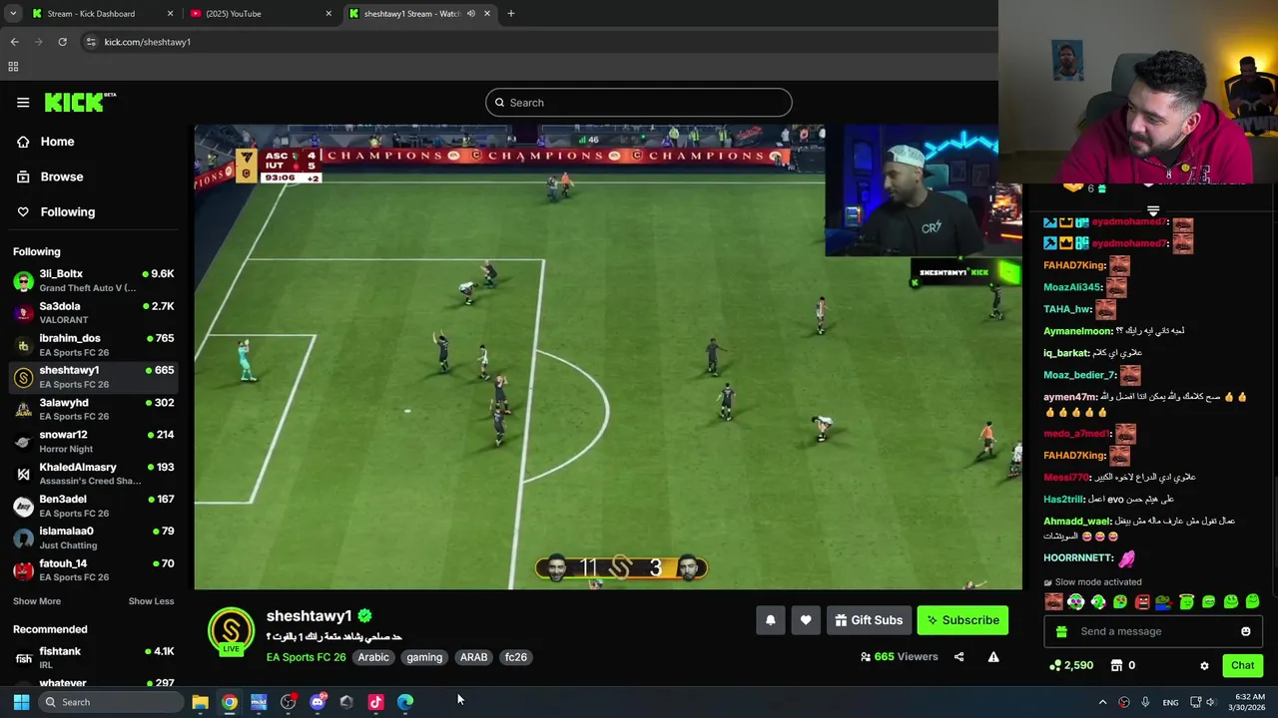Open EA Sports FC 26 category link

point(306,657)
